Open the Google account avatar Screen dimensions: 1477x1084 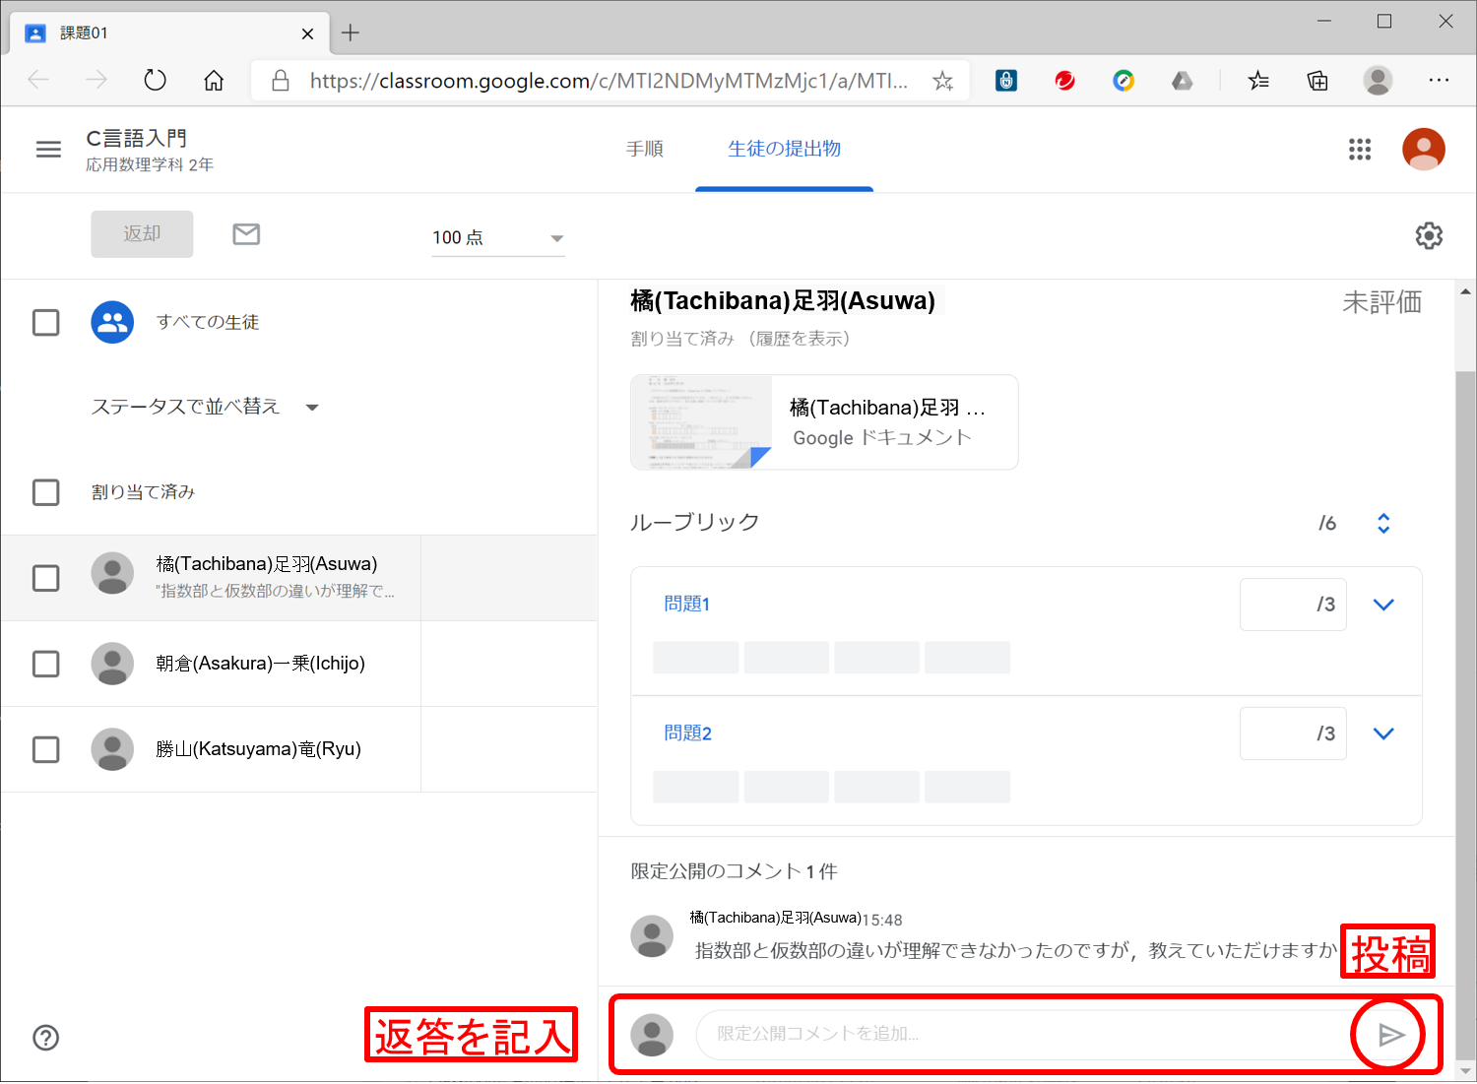(1423, 149)
